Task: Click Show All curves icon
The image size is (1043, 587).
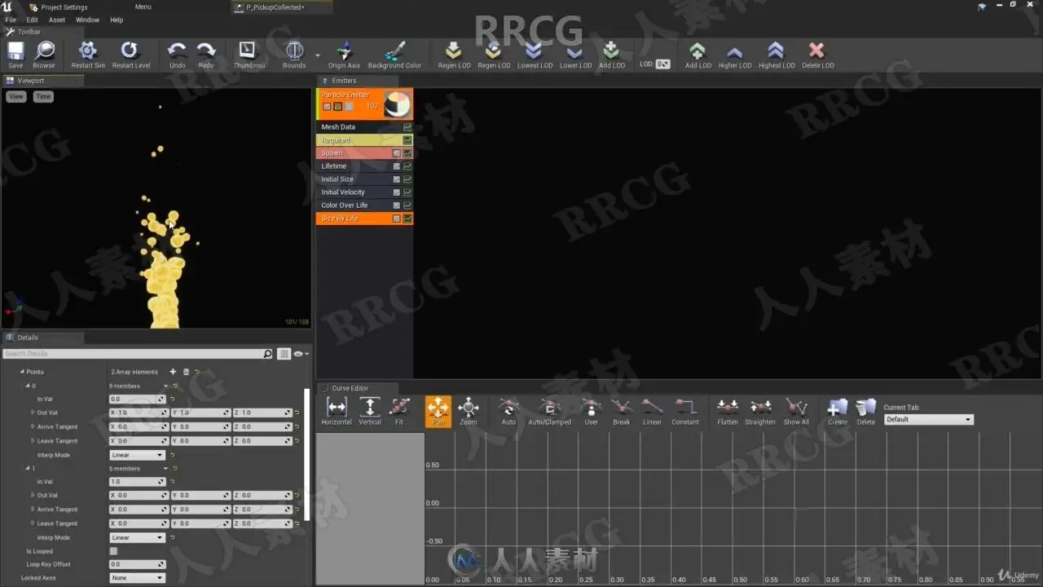Action: point(796,412)
